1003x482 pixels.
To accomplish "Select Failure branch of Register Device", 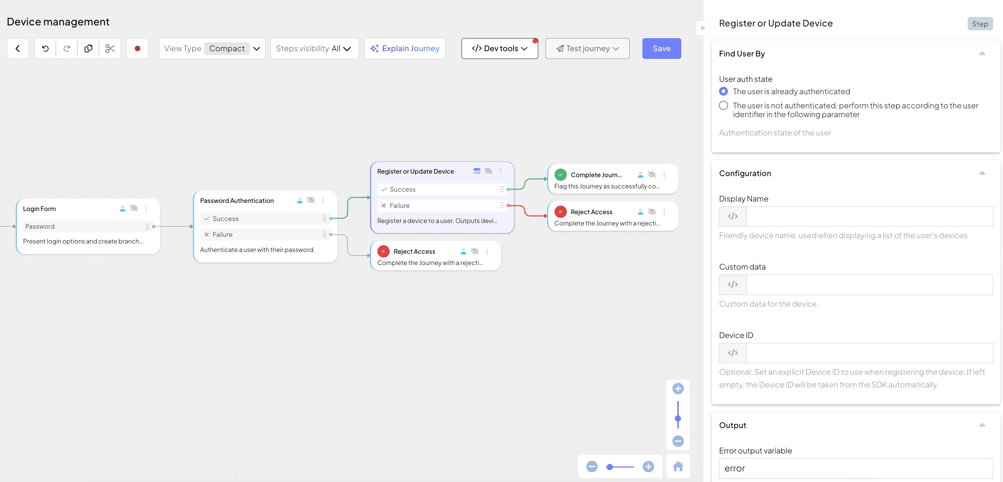I will (x=443, y=205).
